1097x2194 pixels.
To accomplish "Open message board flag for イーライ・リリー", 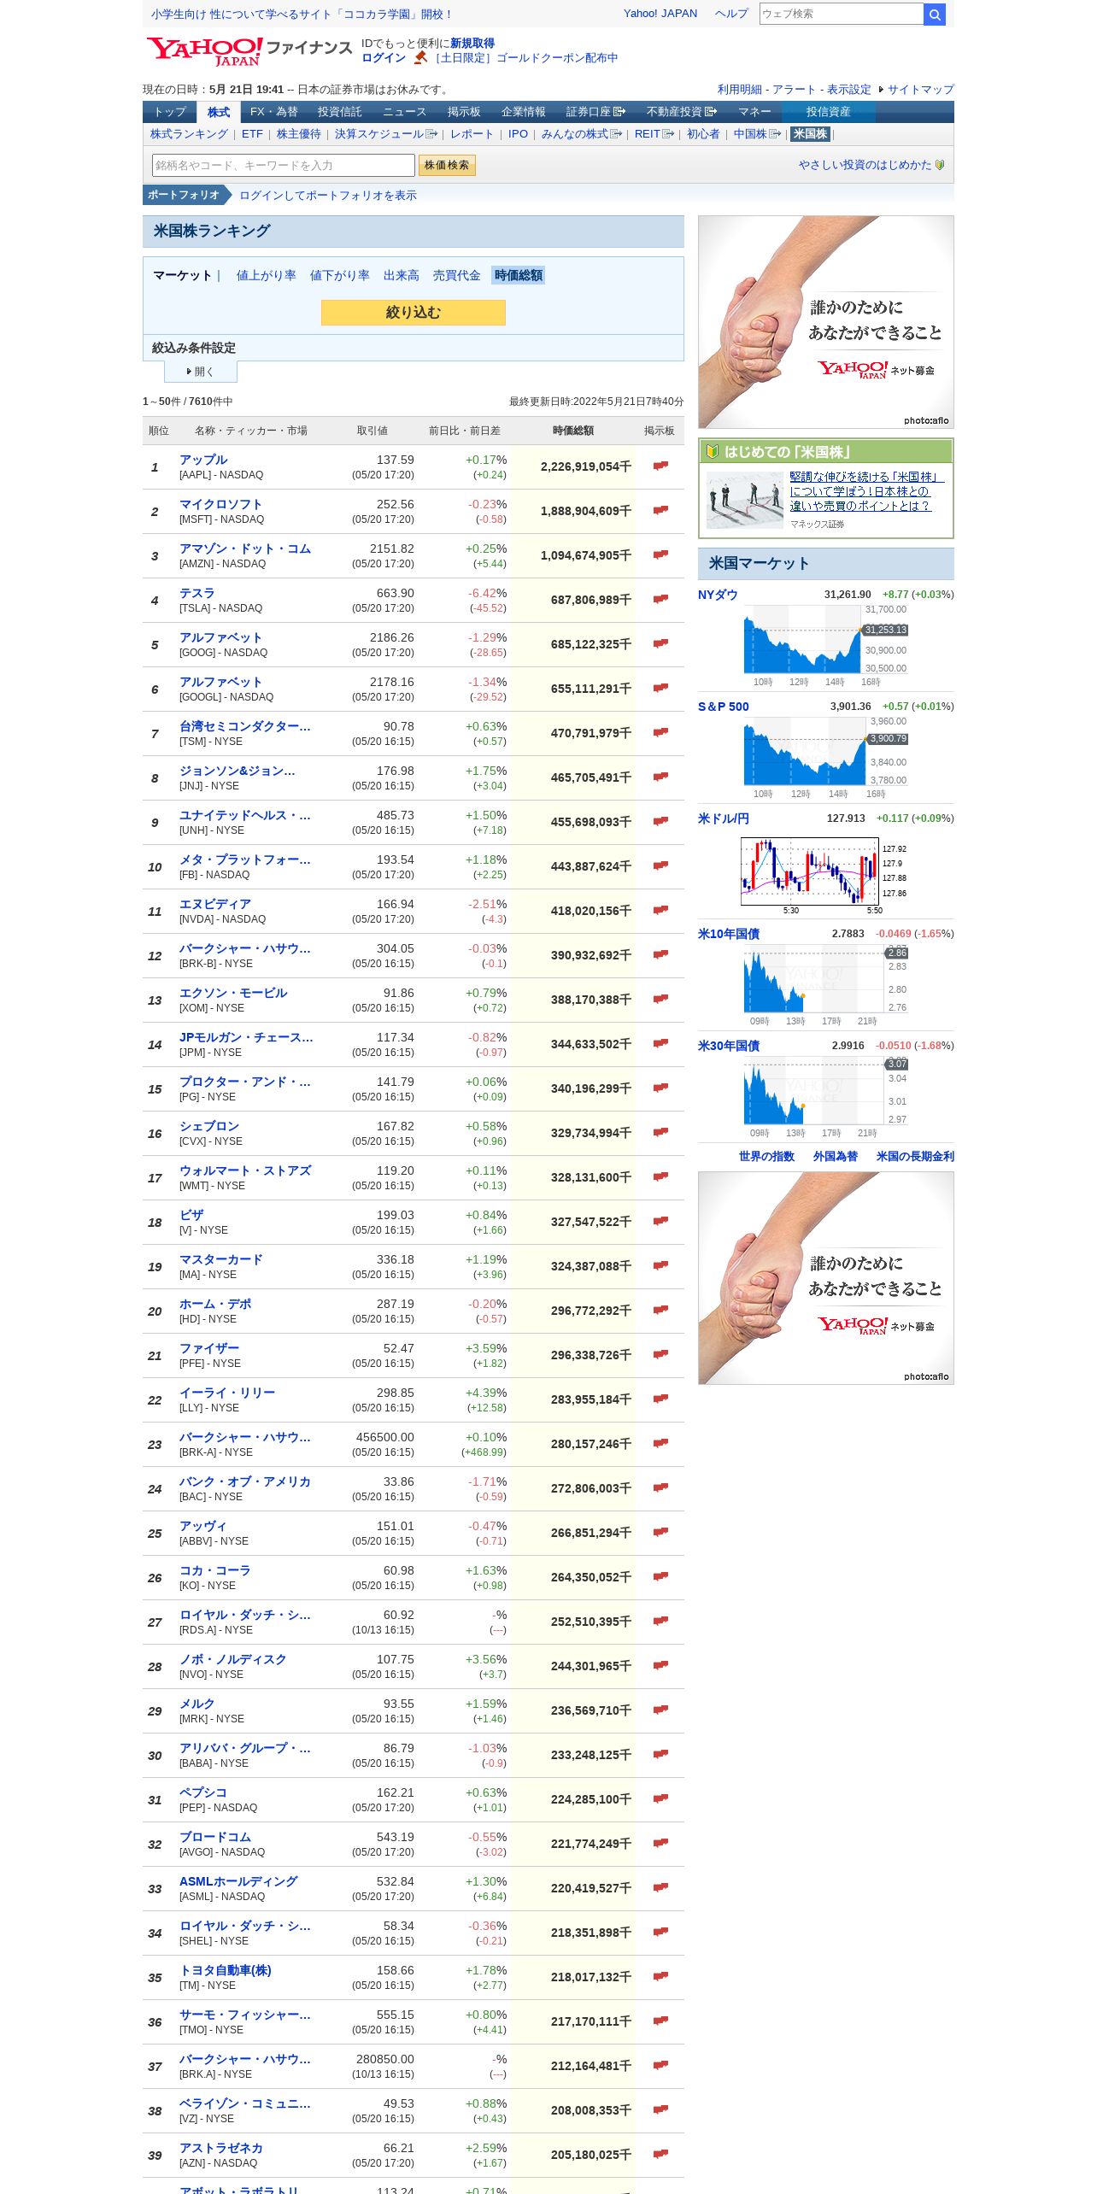I will (x=660, y=1399).
